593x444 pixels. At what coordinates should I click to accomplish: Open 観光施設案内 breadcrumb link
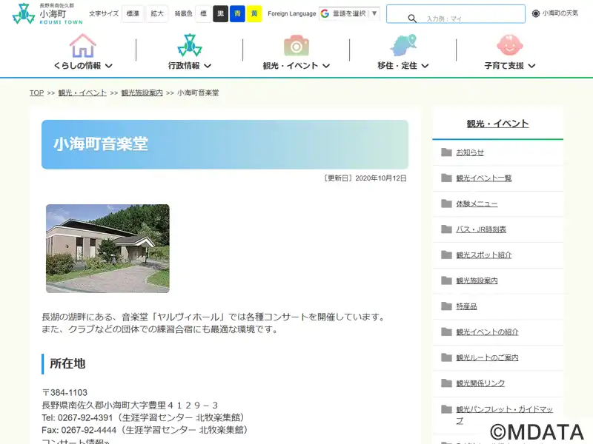click(x=142, y=93)
